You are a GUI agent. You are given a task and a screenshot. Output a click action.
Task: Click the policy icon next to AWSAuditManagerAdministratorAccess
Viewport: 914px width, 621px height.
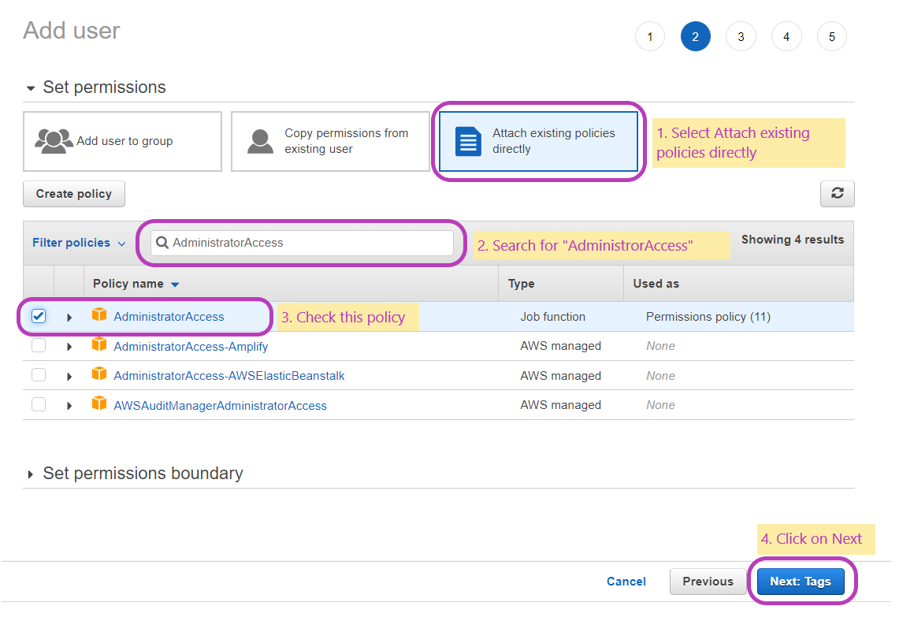[x=99, y=404]
